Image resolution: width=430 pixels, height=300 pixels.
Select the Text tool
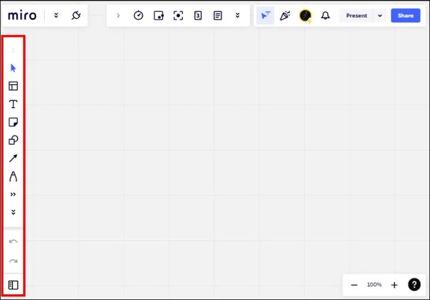click(13, 104)
